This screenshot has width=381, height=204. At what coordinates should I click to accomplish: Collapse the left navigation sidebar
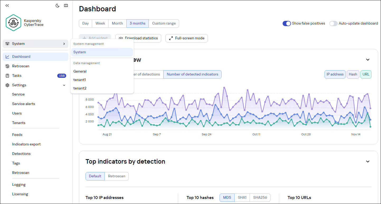7,5
